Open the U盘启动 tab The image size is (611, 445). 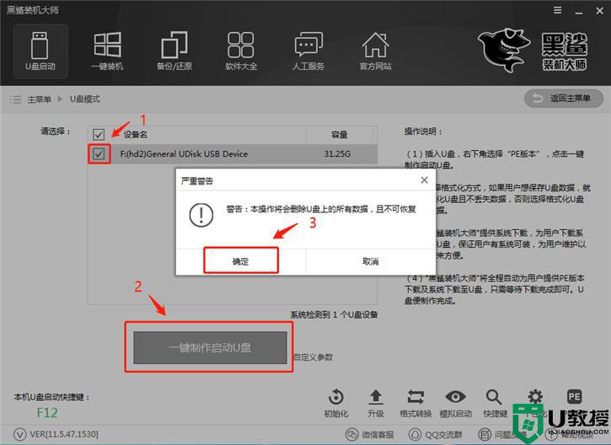tap(40, 51)
